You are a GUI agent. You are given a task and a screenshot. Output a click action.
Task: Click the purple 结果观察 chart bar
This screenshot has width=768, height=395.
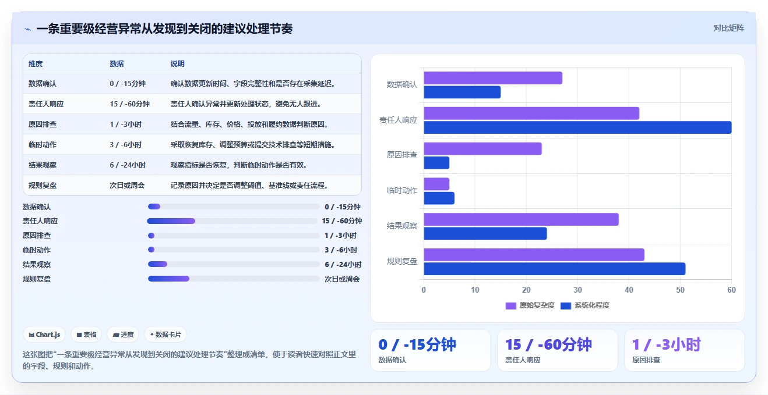click(521, 219)
